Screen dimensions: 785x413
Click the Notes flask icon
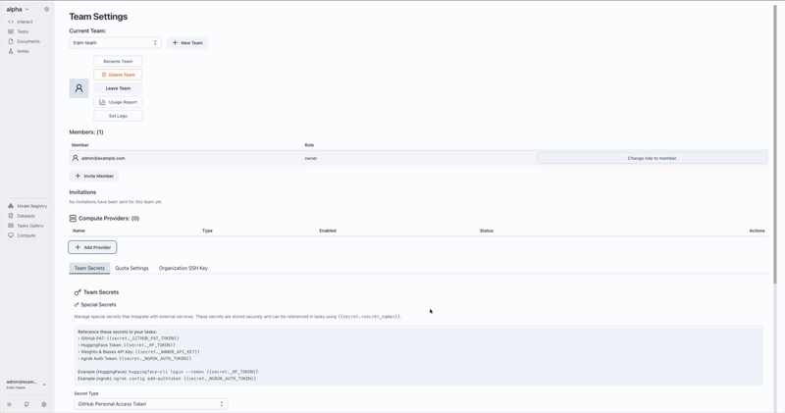[11, 51]
